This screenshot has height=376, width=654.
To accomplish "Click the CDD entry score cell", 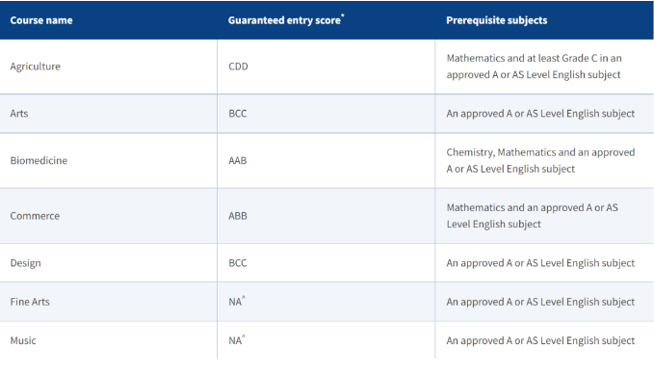I will pos(238,67).
